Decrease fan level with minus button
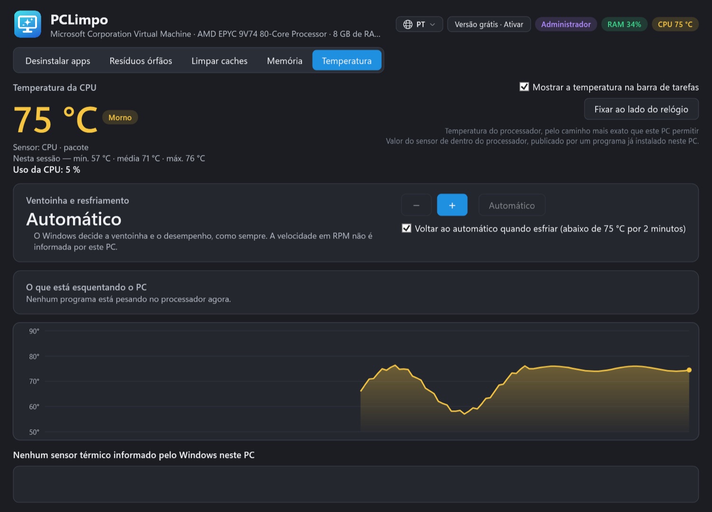Screen dimensions: 712x512 416,205
